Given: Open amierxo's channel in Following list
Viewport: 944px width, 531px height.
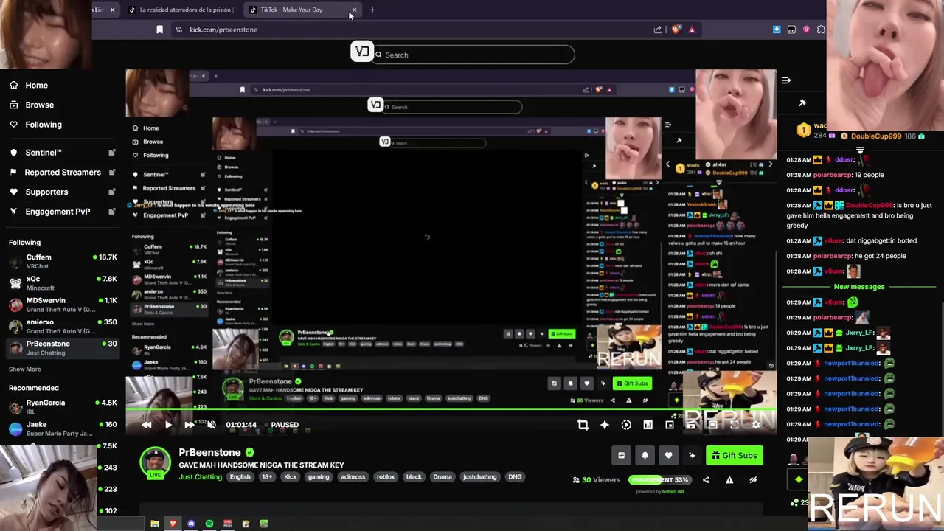Looking at the screenshot, I should [63, 326].
